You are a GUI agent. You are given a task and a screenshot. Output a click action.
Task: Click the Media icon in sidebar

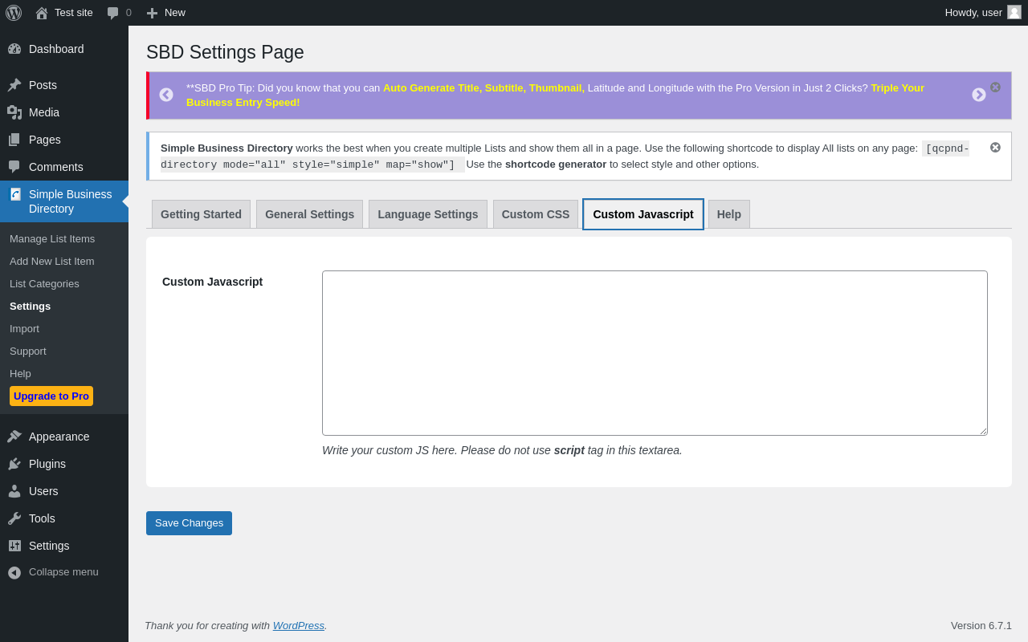14,112
